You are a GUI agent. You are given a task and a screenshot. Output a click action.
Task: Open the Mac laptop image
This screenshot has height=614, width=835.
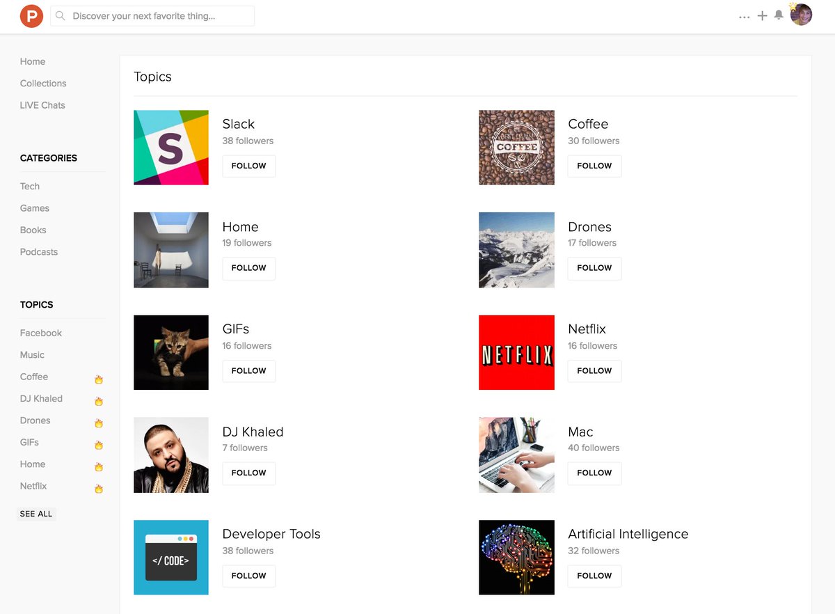coord(516,455)
